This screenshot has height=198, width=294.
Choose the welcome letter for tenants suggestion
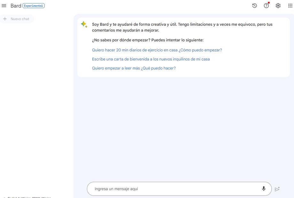(x=151, y=59)
